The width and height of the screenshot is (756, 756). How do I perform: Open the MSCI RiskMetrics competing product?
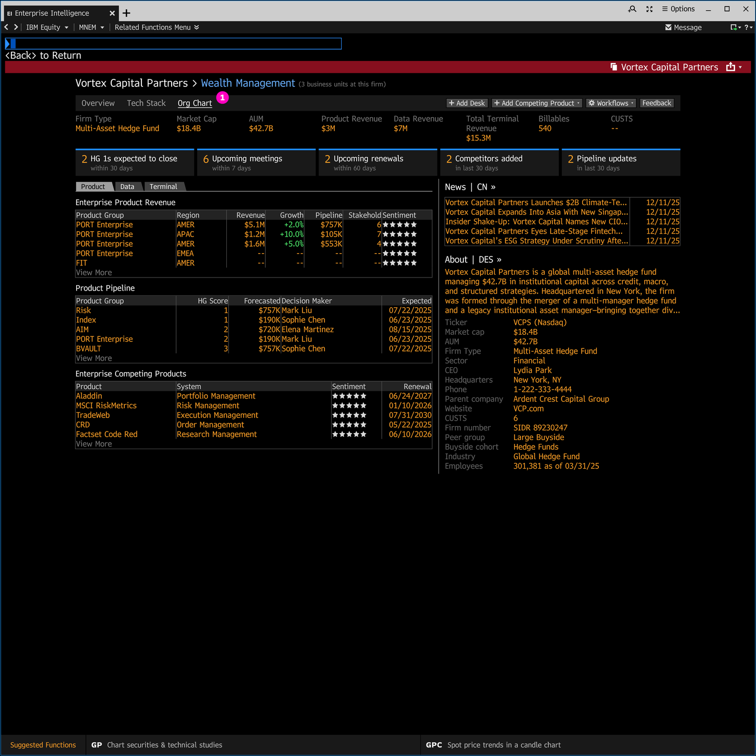pyautogui.click(x=106, y=406)
